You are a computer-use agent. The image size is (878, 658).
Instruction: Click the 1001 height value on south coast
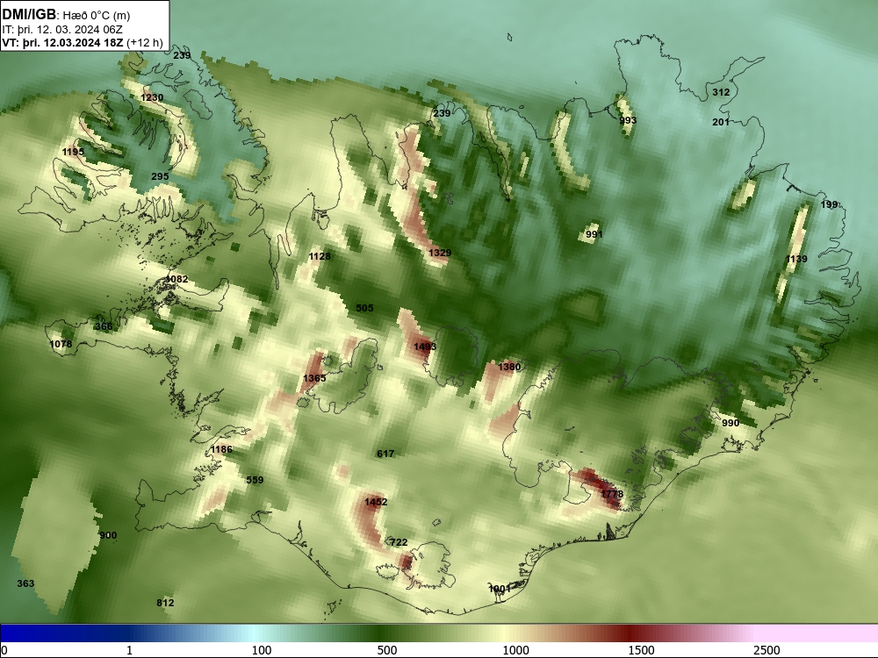[500, 589]
